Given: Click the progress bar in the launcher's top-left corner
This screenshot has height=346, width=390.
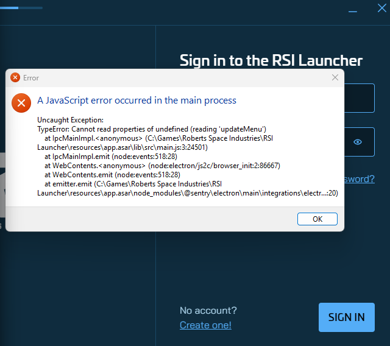Looking at the screenshot, I should [21, 8].
